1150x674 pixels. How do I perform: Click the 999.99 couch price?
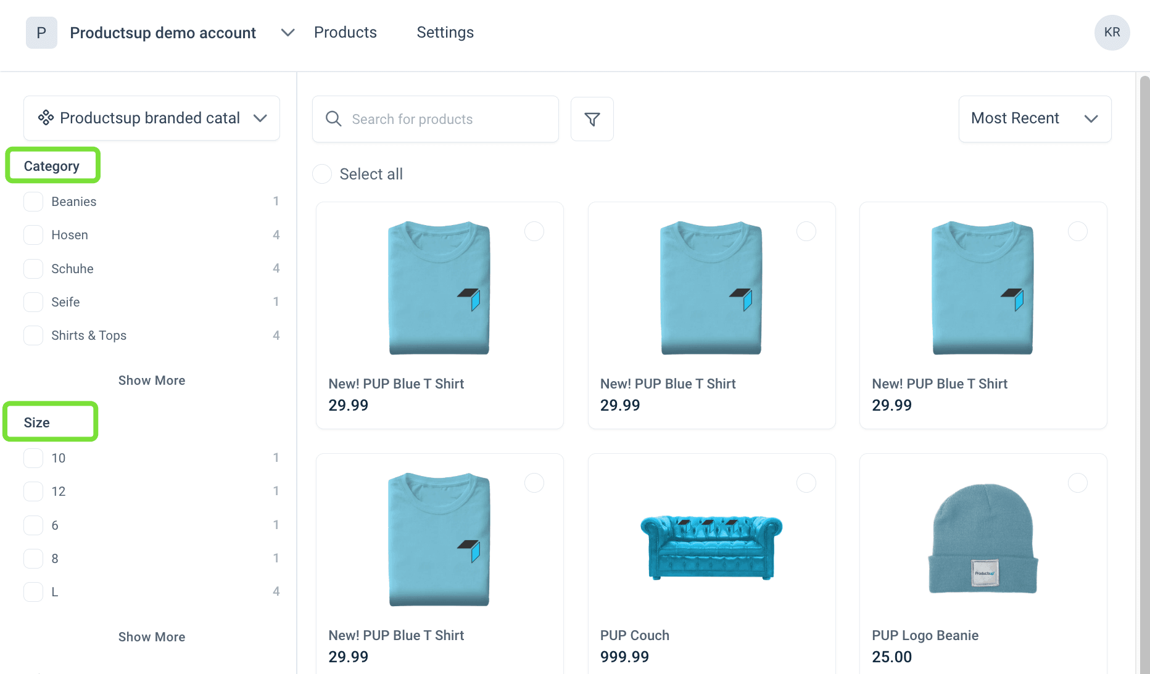(624, 657)
